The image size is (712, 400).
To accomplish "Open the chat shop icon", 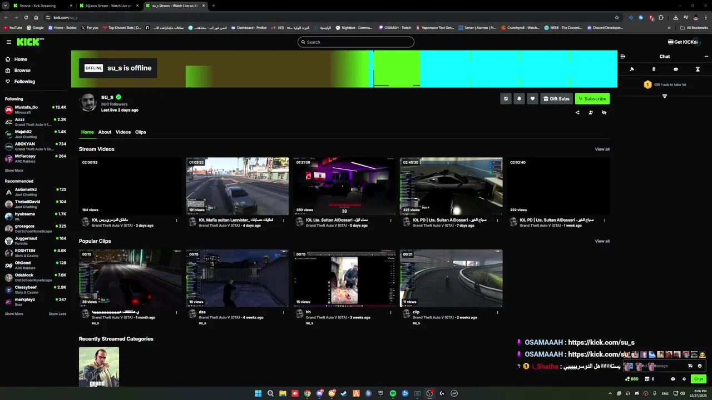I will [x=647, y=379].
